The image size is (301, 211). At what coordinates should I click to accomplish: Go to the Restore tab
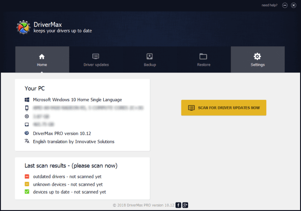pos(204,60)
